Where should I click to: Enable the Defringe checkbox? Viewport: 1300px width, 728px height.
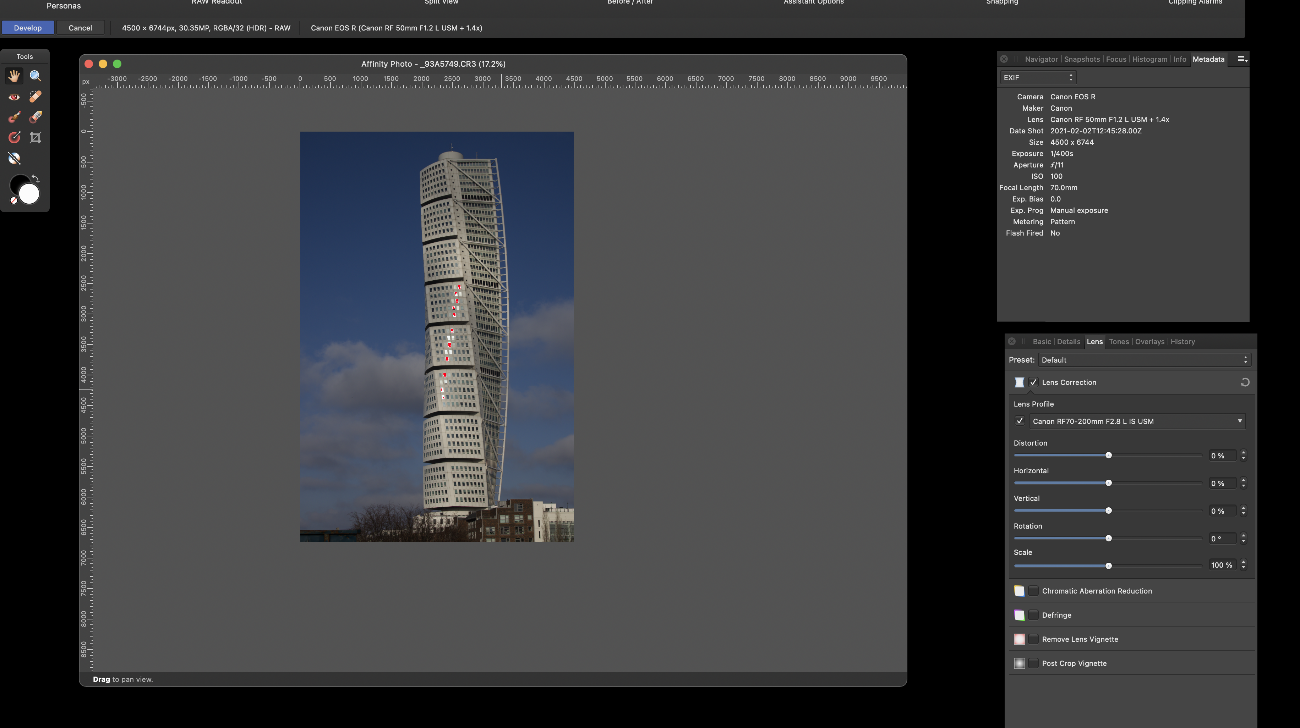pyautogui.click(x=1033, y=615)
